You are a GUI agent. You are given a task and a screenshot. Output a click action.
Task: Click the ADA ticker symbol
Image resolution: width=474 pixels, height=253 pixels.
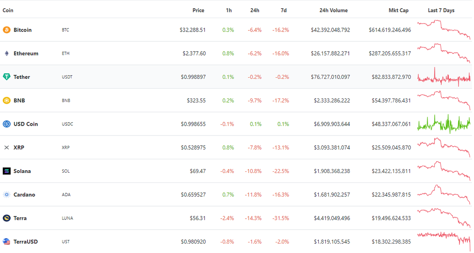pos(66,195)
